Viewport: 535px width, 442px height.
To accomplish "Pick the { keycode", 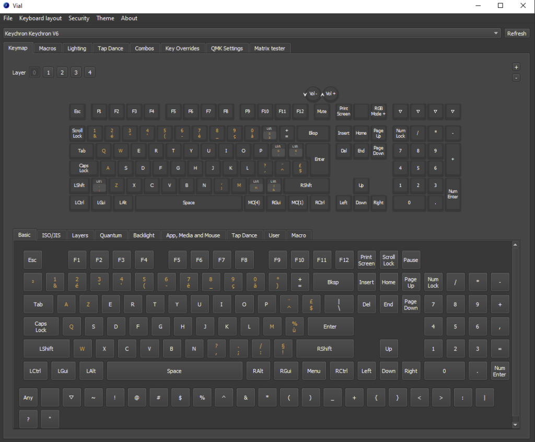I will [x=376, y=397].
